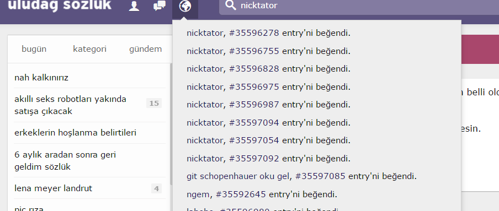The width and height of the screenshot is (499, 211).
Task: Open the messages chat bubble icon
Action: click(x=159, y=6)
